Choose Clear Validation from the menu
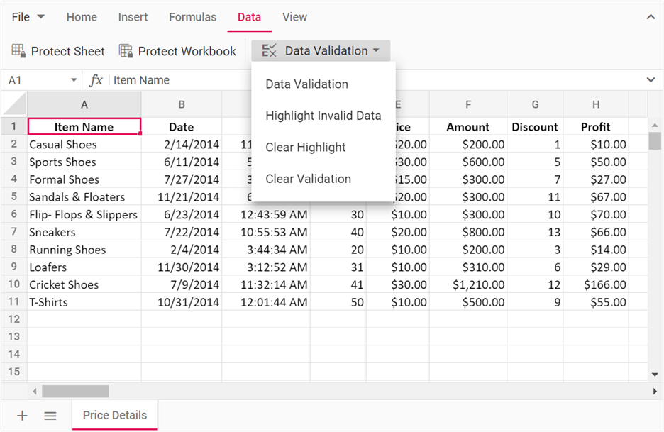This screenshot has width=664, height=432. [308, 179]
